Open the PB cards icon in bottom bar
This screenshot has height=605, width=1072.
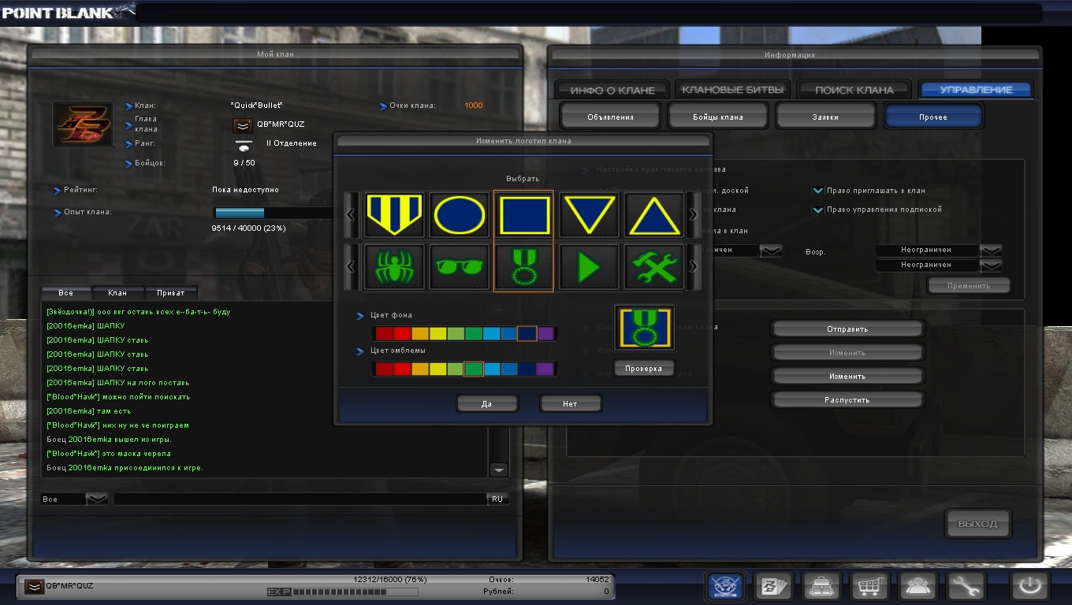[773, 587]
